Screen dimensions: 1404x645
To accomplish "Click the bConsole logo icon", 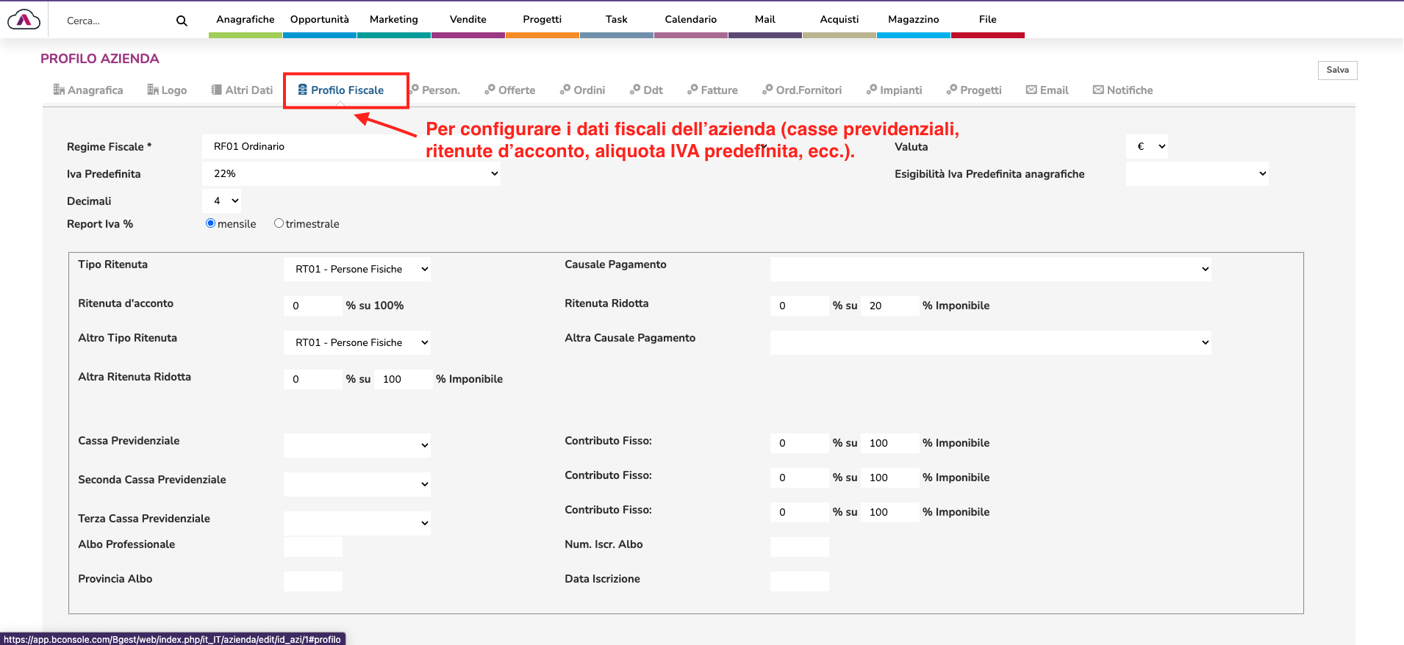I will pos(24,20).
